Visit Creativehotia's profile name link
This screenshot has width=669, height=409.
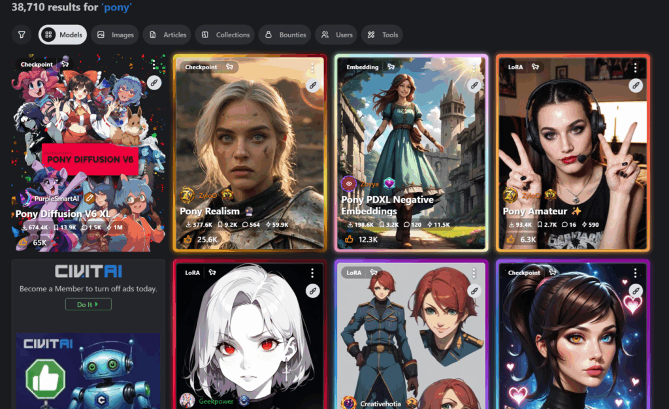tap(381, 404)
